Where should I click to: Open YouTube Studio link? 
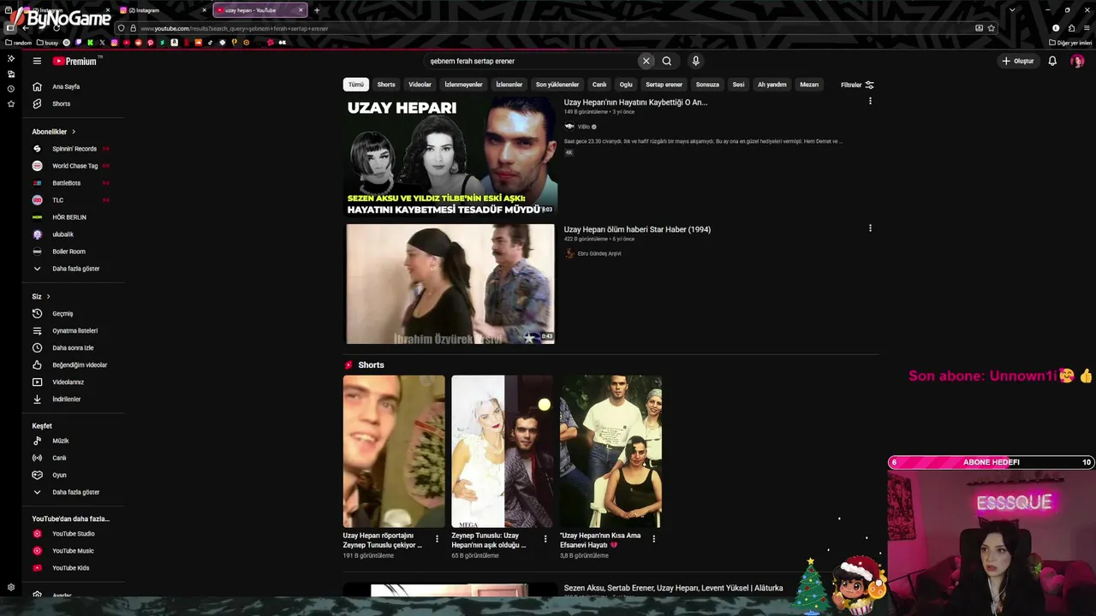coord(73,534)
